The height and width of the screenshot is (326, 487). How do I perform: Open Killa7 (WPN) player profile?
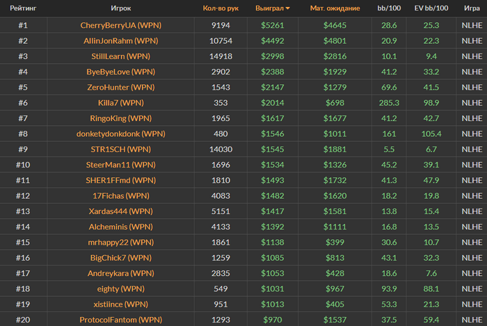121,103
